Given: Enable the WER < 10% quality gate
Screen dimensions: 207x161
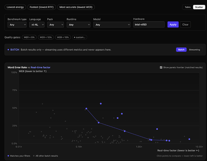Looking at the screenshot, I should (x=46, y=37).
